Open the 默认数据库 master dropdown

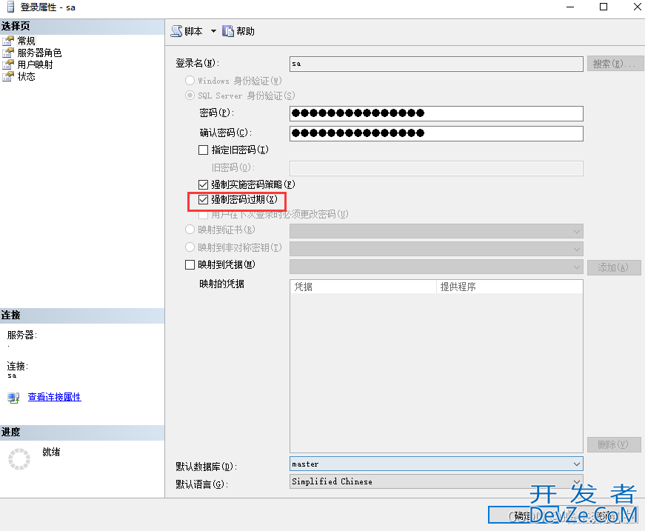click(436, 464)
